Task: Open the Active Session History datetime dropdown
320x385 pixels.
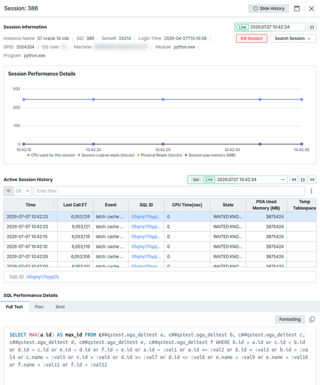Action: [x=283, y=180]
